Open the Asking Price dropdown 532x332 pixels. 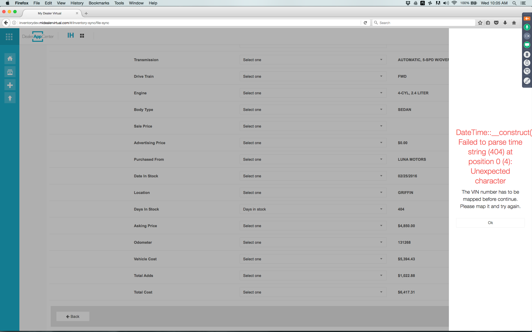coord(313,226)
